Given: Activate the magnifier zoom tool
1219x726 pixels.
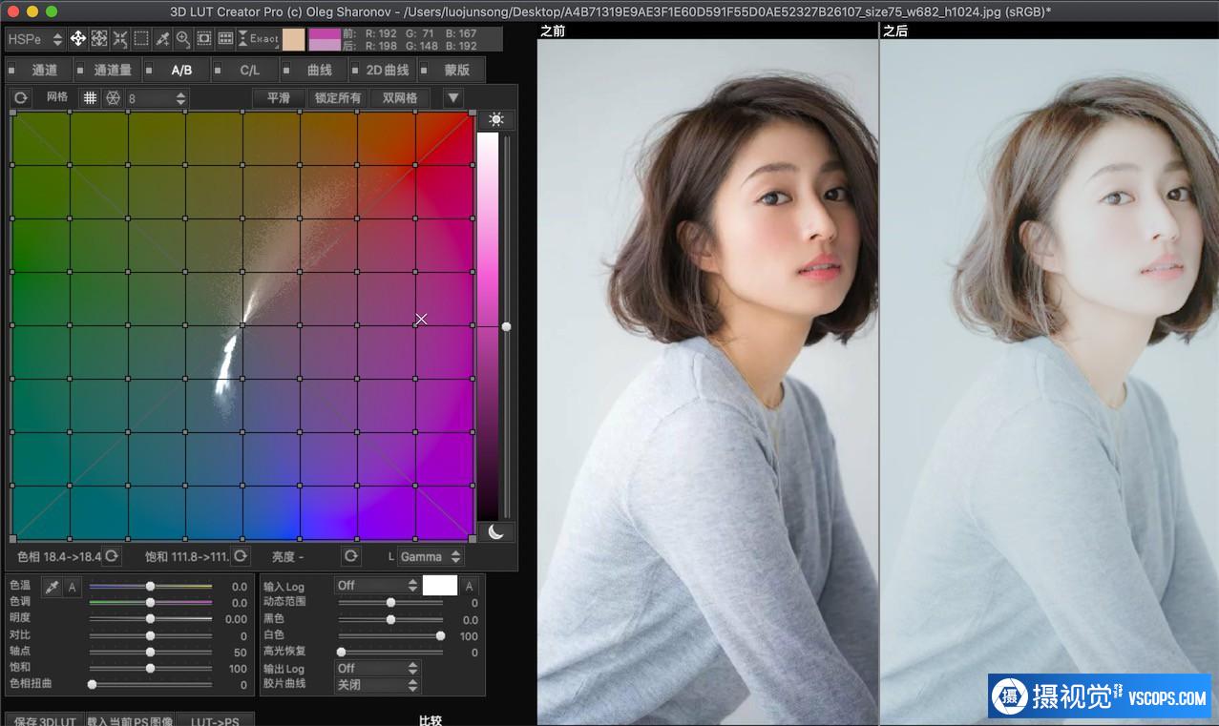Looking at the screenshot, I should (183, 39).
